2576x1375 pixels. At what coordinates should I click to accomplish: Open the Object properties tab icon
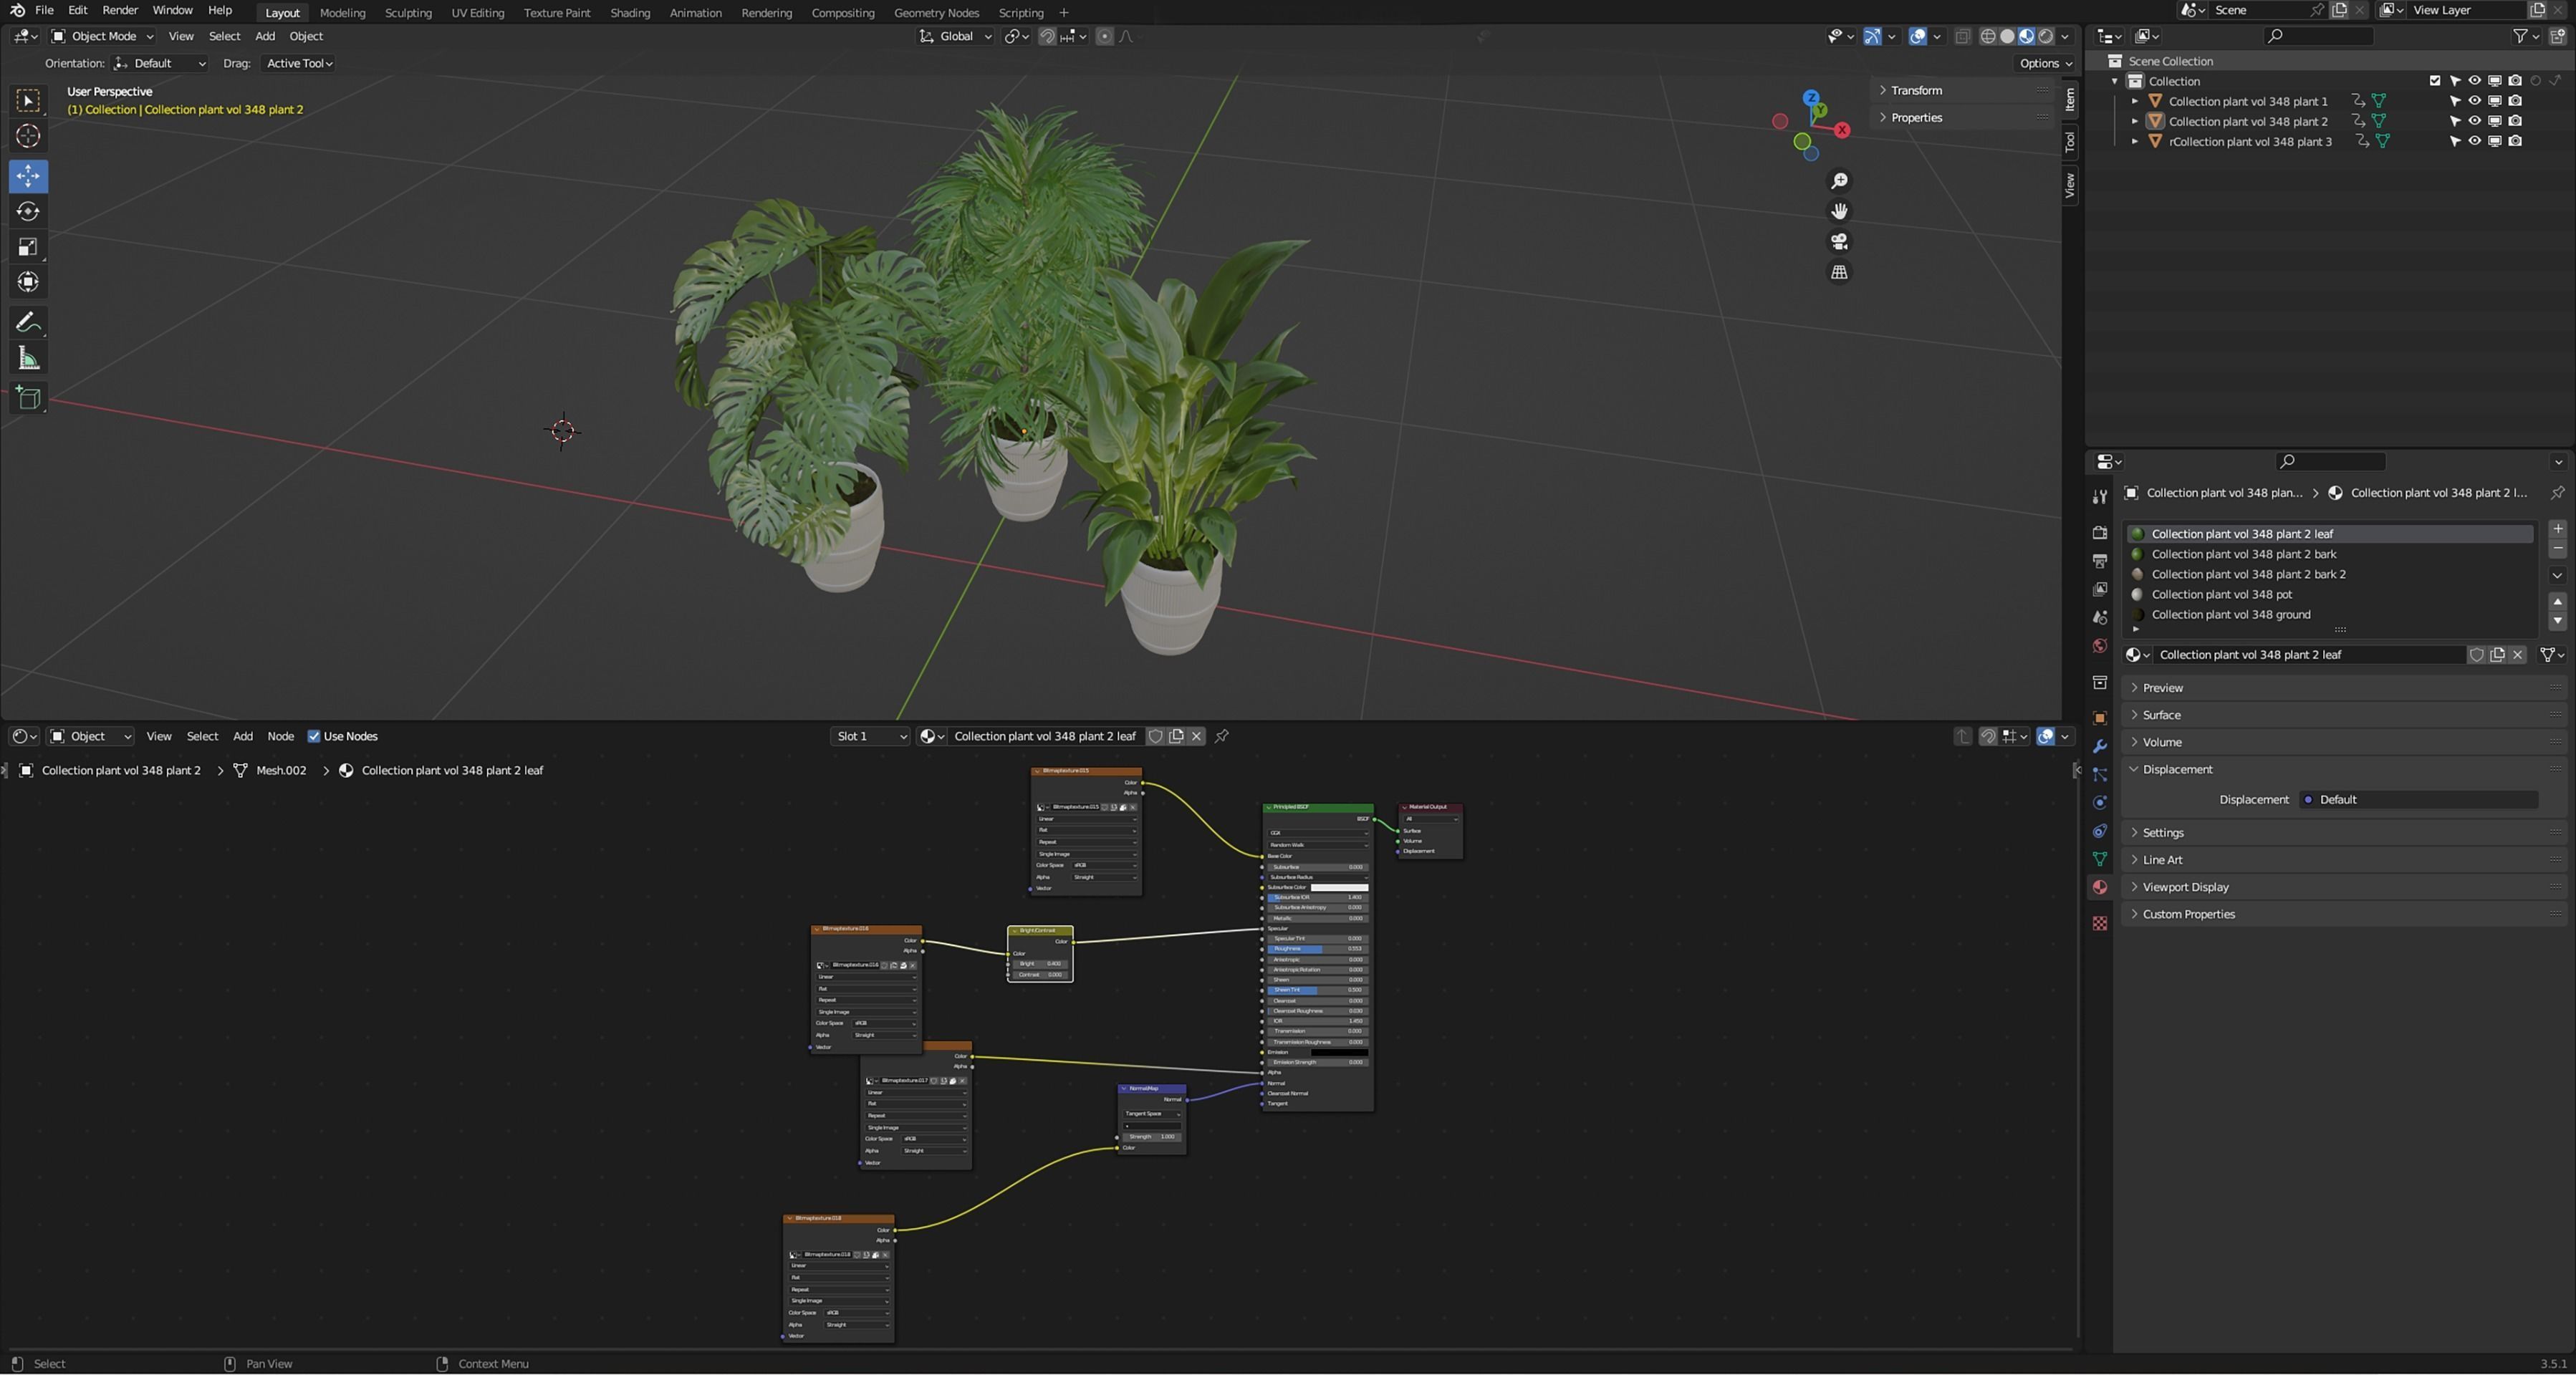pyautogui.click(x=2099, y=718)
